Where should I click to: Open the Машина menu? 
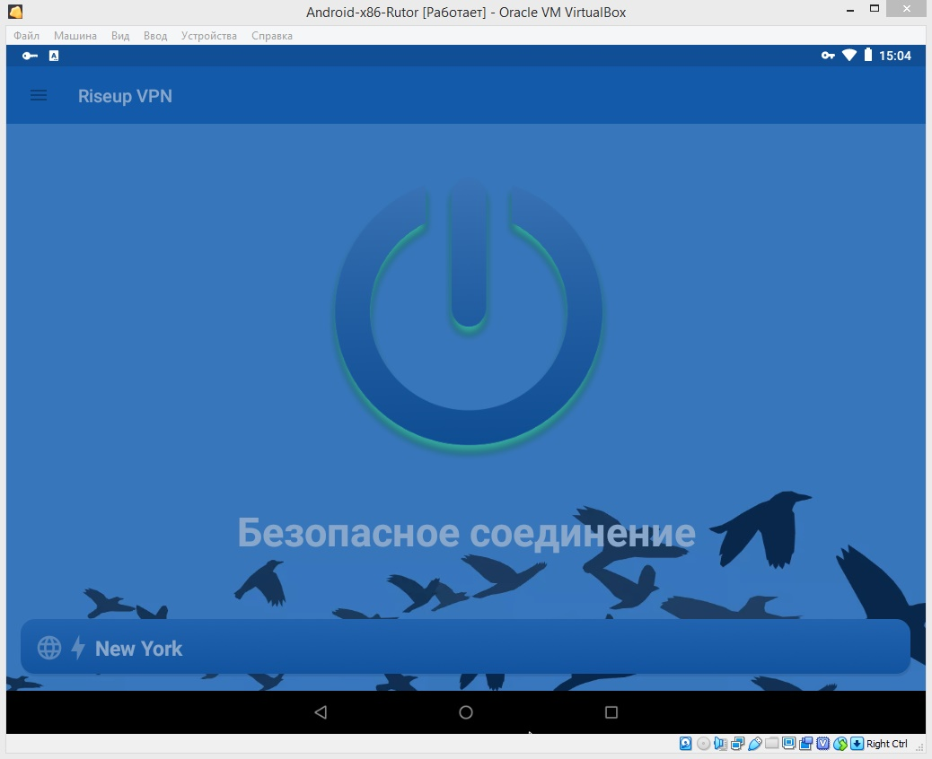tap(75, 36)
